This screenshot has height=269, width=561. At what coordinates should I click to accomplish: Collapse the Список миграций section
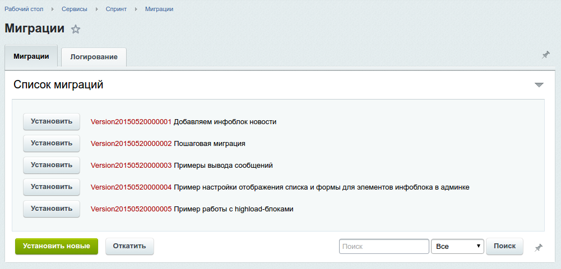[539, 85]
